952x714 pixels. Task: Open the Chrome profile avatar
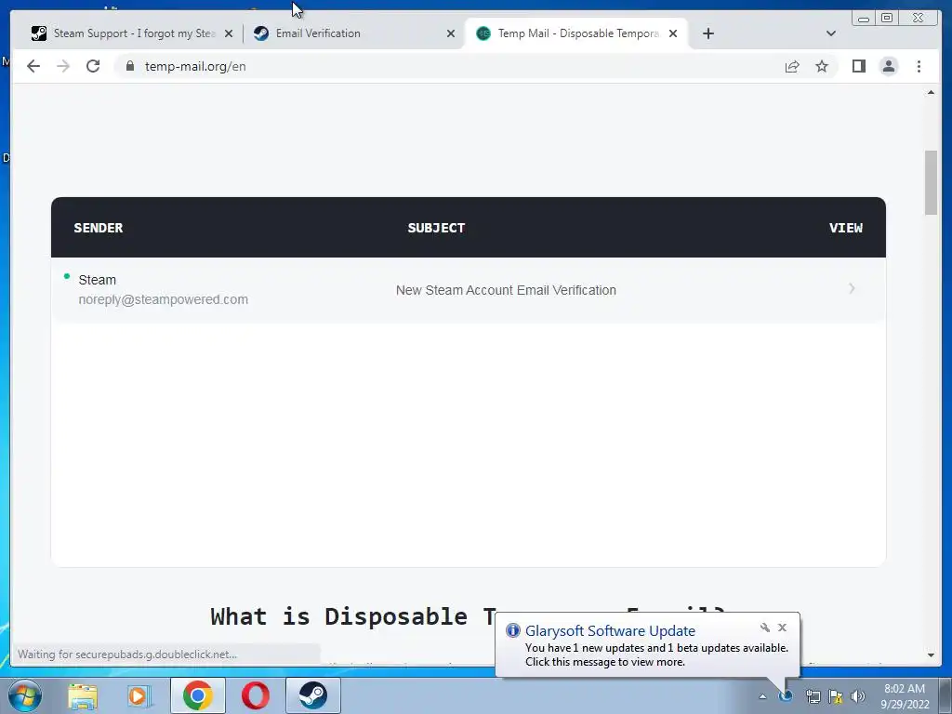tap(889, 66)
